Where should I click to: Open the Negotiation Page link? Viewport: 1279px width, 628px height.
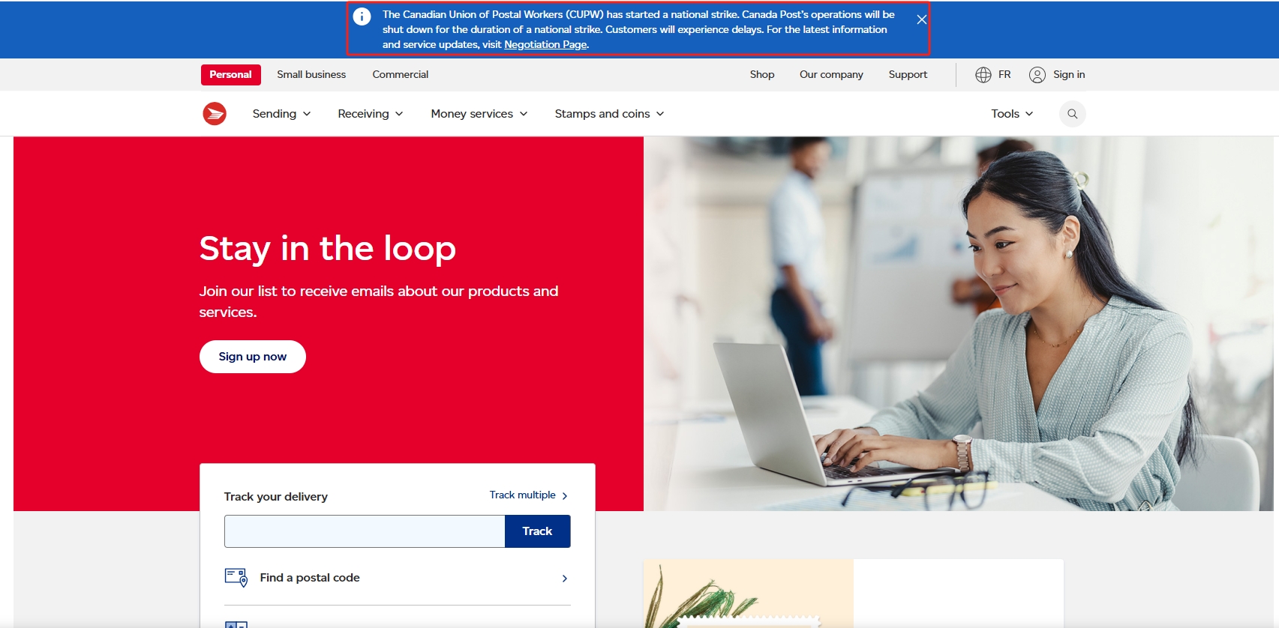coord(545,45)
